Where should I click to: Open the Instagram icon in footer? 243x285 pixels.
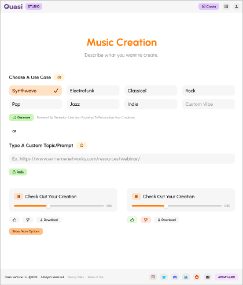click(153, 277)
